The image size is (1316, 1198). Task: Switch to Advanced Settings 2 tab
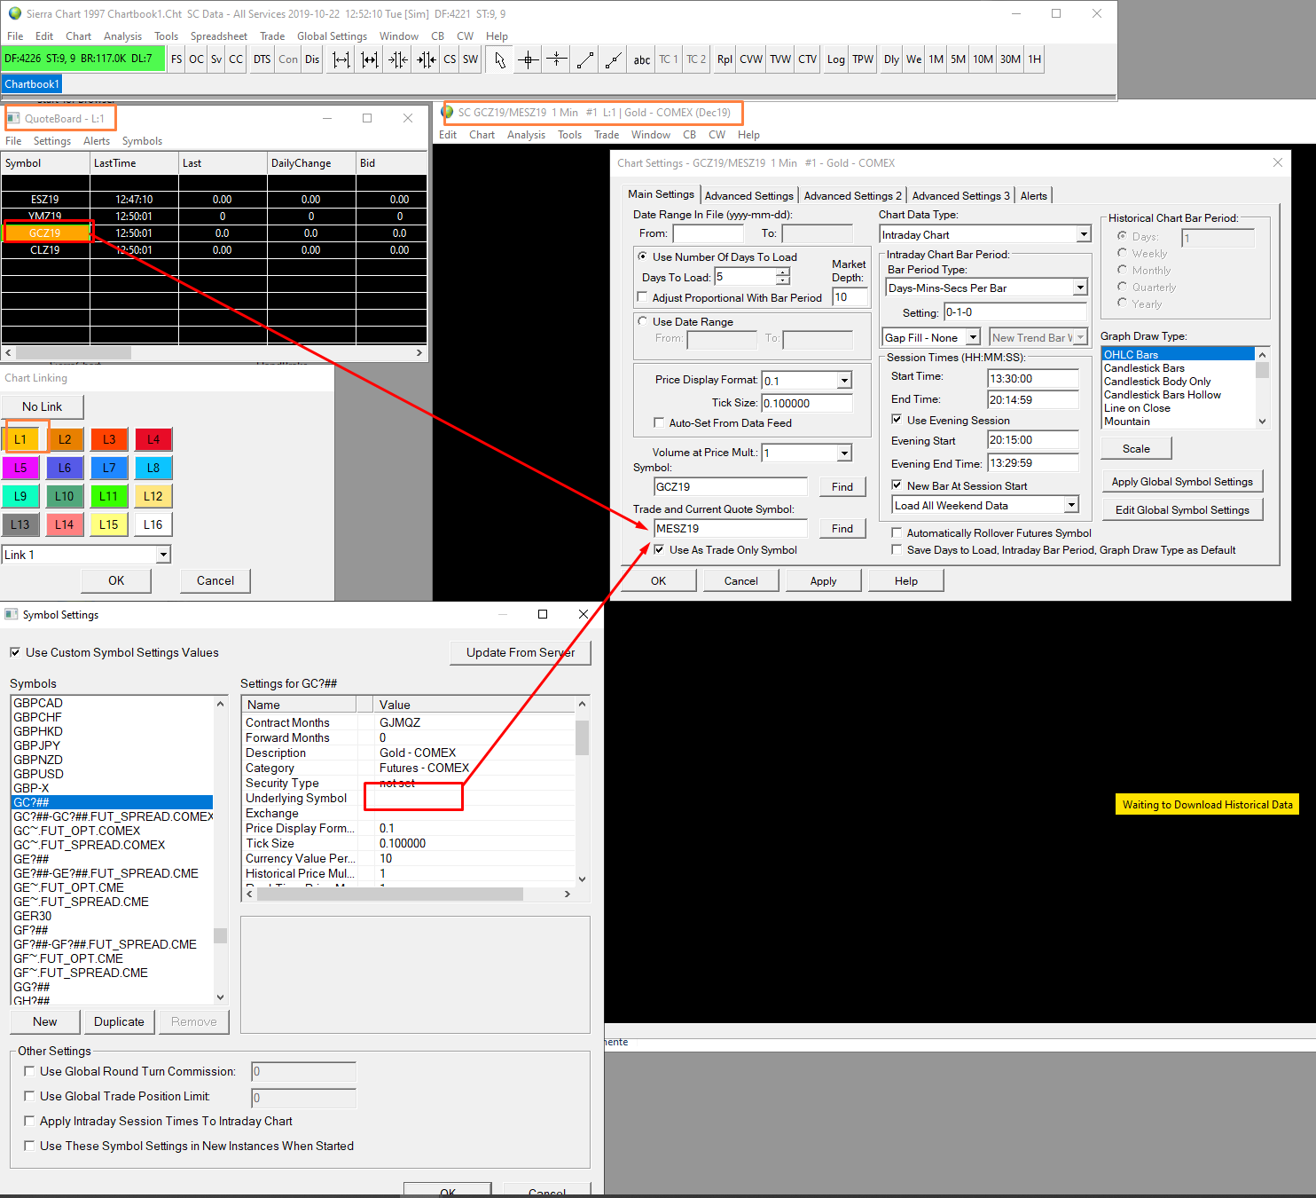click(852, 196)
